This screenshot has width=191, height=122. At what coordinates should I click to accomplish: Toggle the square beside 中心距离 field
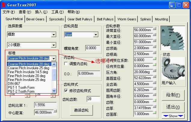click(55, 111)
